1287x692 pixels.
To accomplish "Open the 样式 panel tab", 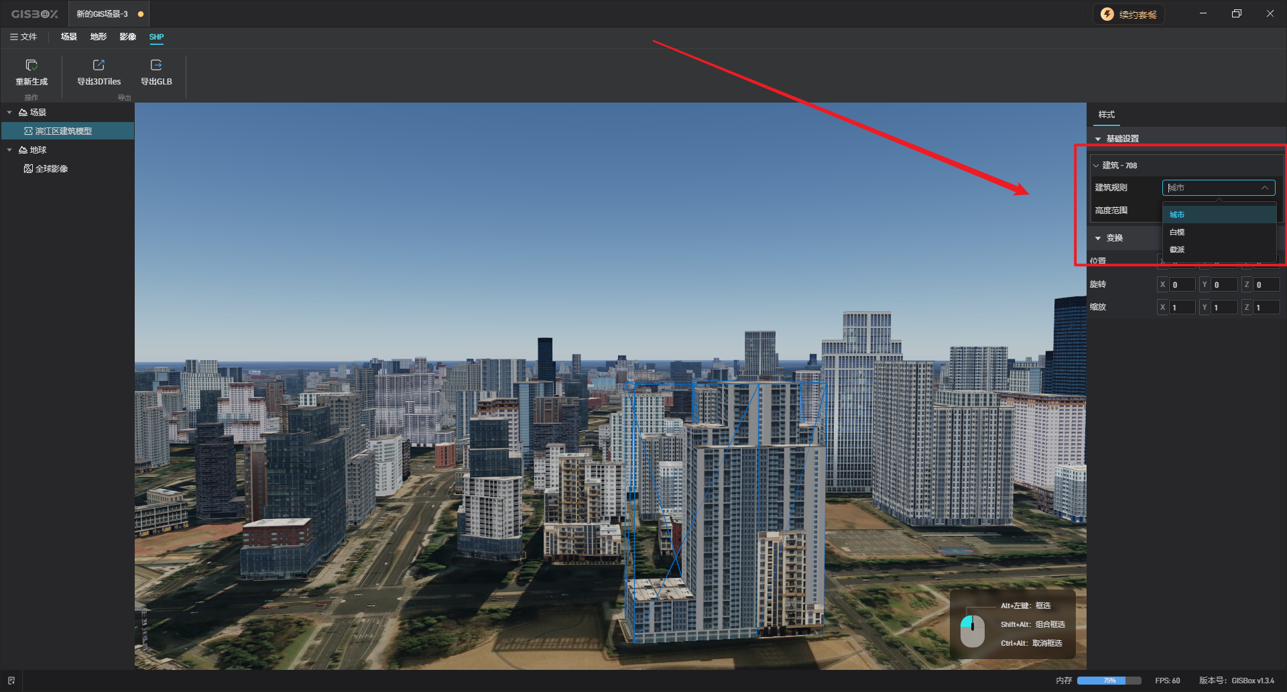I will coord(1107,115).
